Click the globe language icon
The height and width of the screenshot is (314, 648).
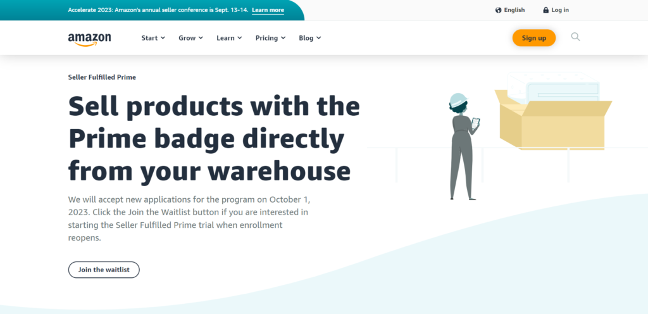pyautogui.click(x=499, y=10)
